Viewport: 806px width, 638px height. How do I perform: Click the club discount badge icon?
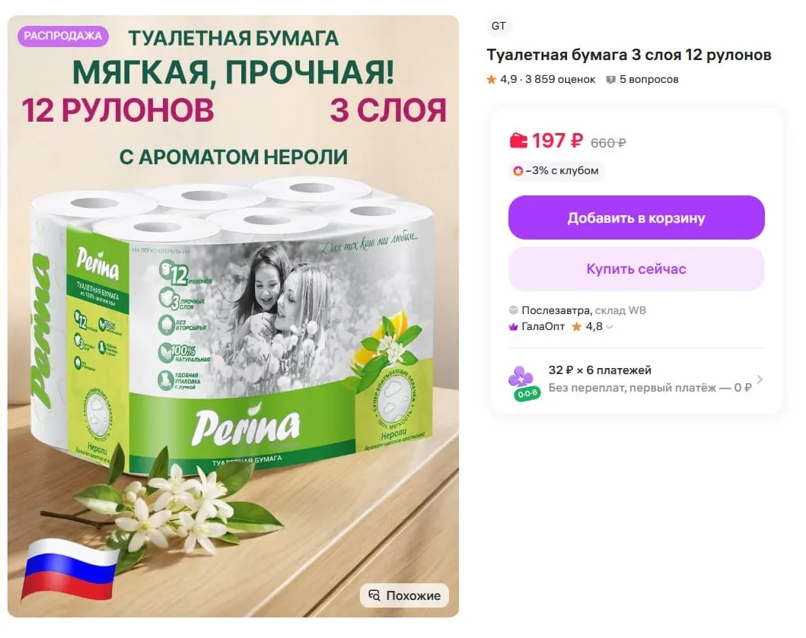(518, 170)
